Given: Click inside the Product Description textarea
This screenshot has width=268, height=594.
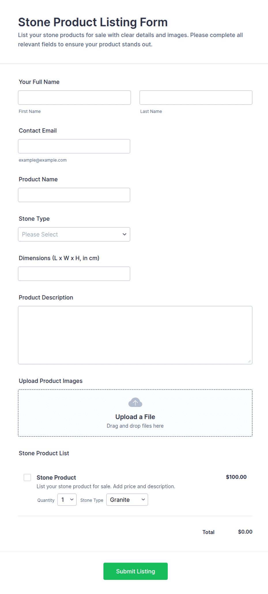Looking at the screenshot, I should point(135,335).
